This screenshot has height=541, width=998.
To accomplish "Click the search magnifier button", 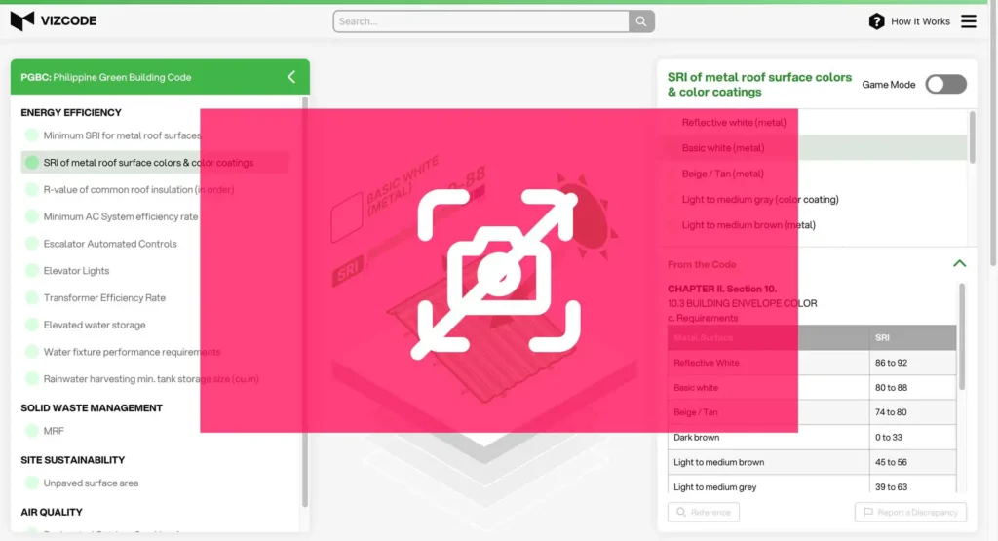I will pos(641,21).
